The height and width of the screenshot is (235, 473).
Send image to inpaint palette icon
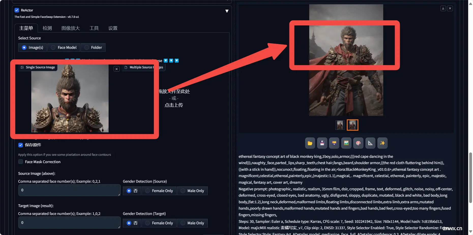click(358, 143)
